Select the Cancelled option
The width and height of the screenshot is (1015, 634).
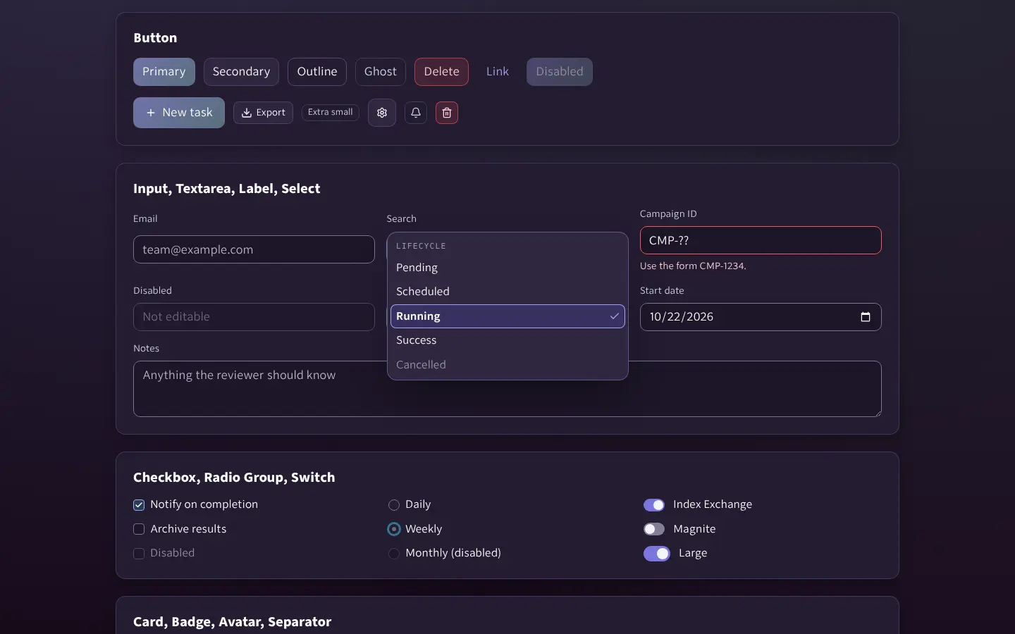(x=508, y=365)
